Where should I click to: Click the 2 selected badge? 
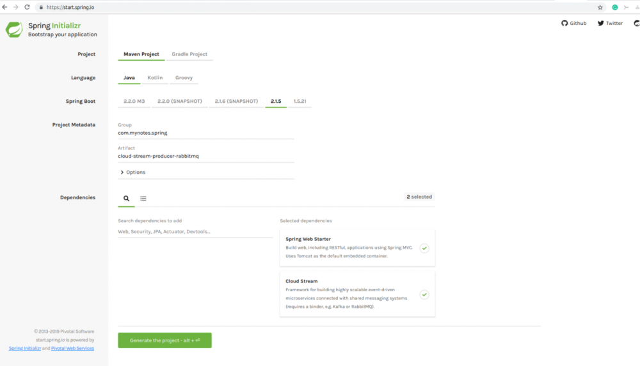pyautogui.click(x=419, y=197)
